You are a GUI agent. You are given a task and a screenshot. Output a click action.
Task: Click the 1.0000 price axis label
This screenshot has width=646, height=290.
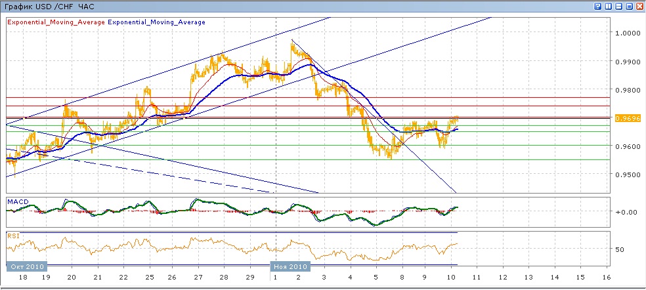pos(627,33)
